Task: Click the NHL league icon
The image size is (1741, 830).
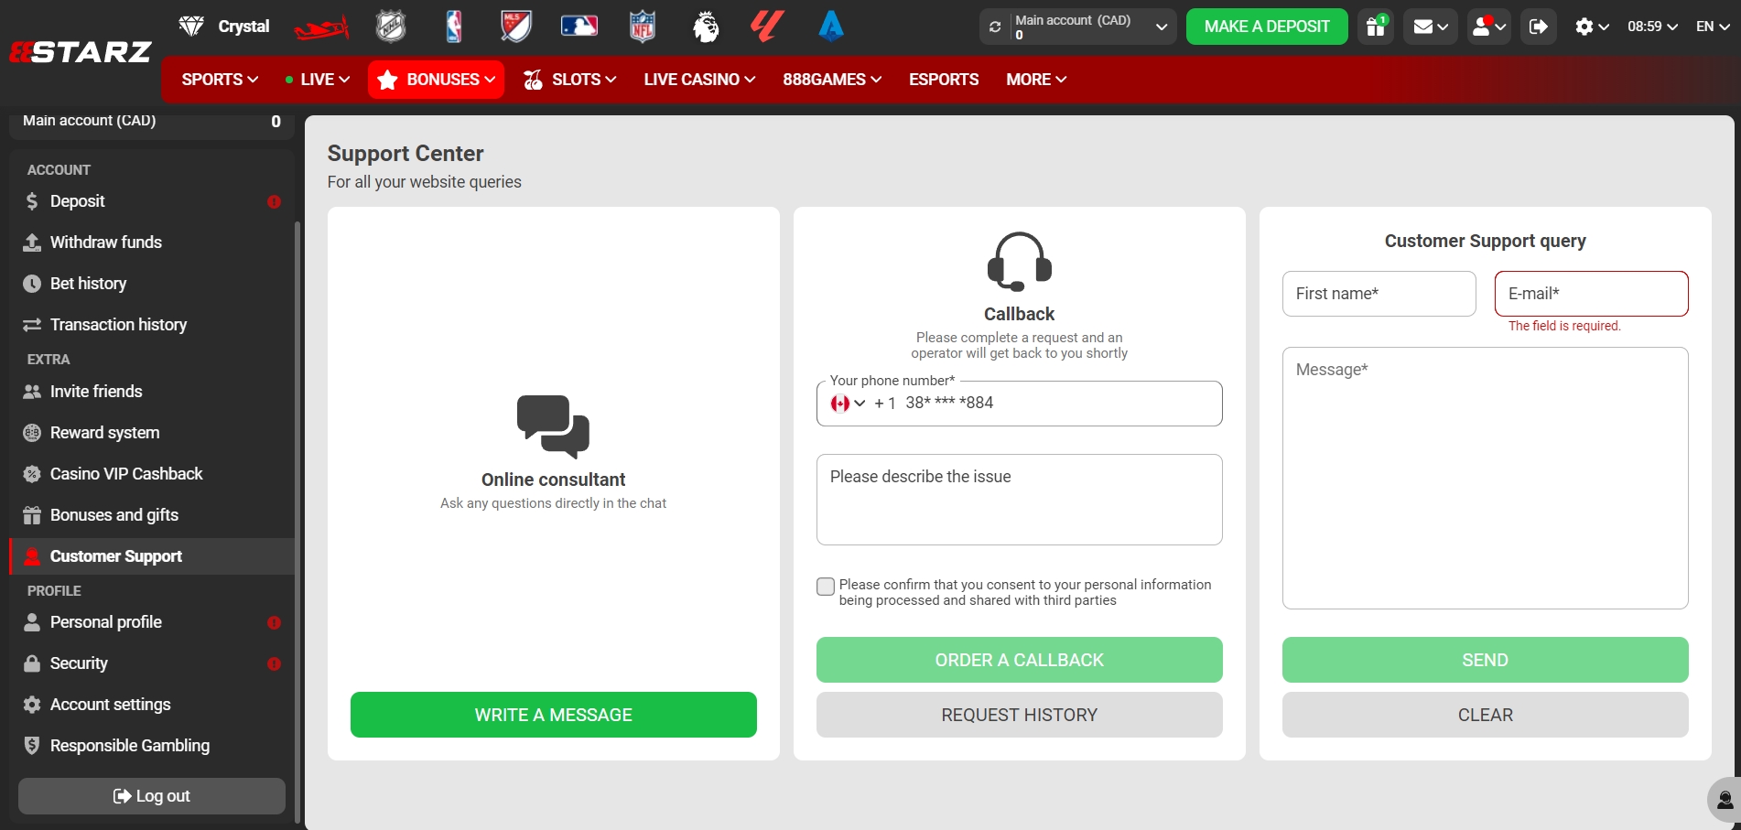Action: click(391, 27)
